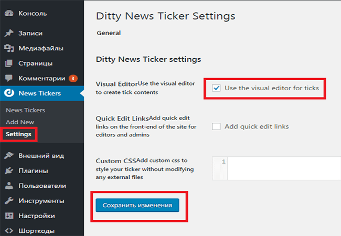
Task: Select News Tickers main menu item
Action: (42, 93)
